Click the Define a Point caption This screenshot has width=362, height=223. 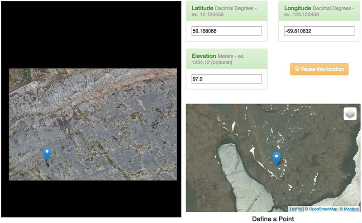point(273,218)
